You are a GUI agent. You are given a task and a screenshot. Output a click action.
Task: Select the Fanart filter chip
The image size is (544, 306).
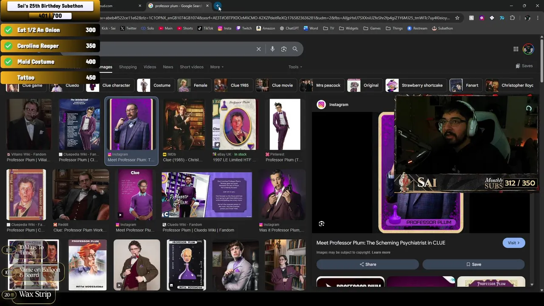tap(466, 85)
